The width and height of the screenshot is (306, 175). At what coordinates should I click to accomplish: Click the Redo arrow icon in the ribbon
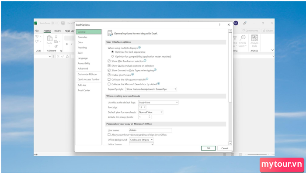pos(37,41)
